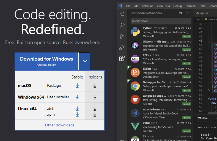The image size is (217, 141).
Task: Select the 'VSCode Icons Team' publisher name
Action: pos(154,117)
